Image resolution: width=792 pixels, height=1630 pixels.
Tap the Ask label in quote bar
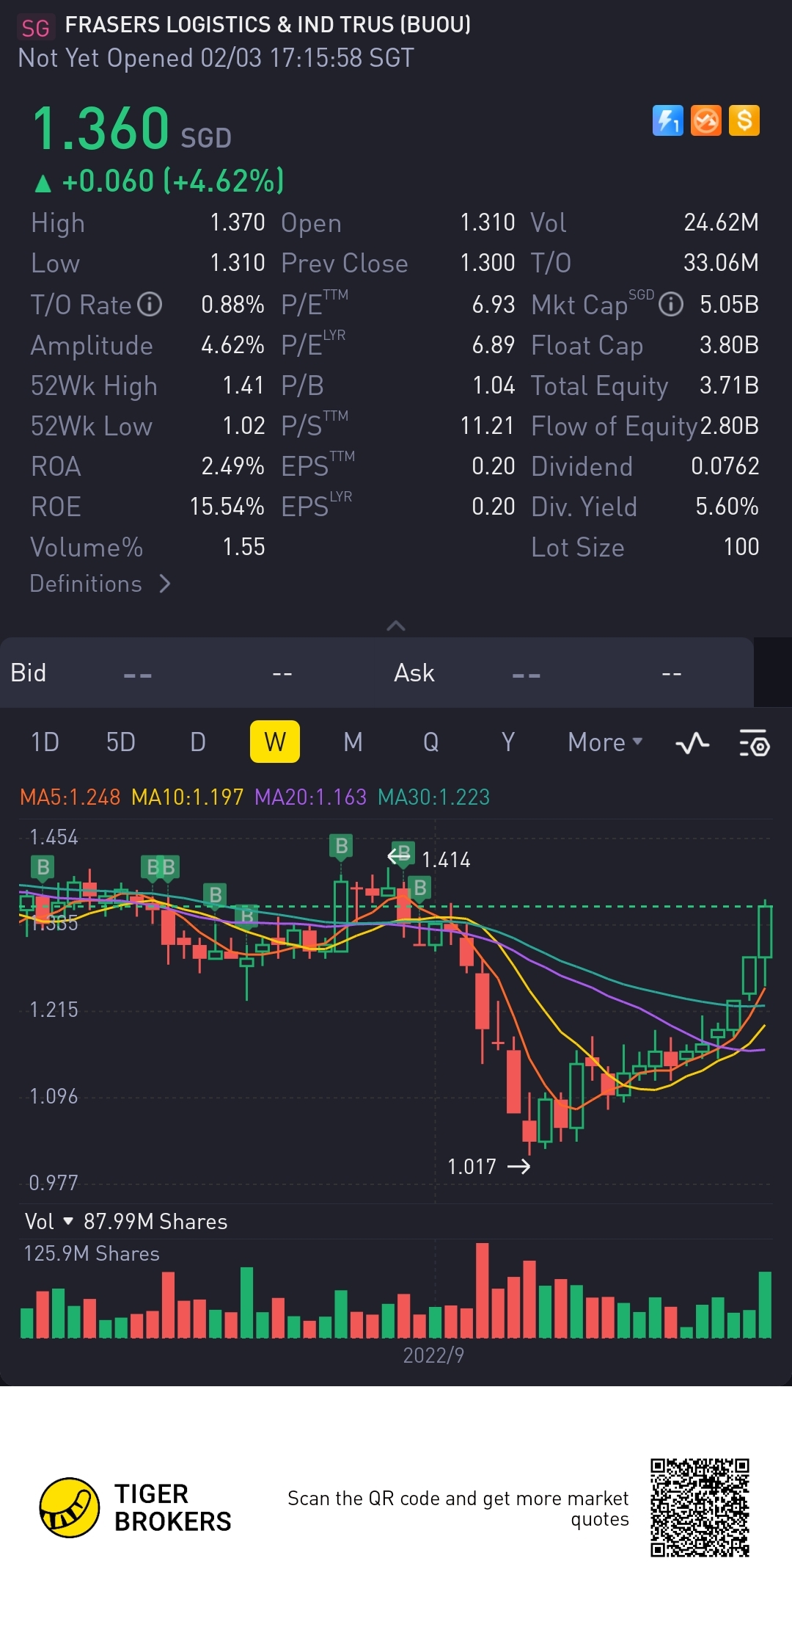[x=414, y=673]
